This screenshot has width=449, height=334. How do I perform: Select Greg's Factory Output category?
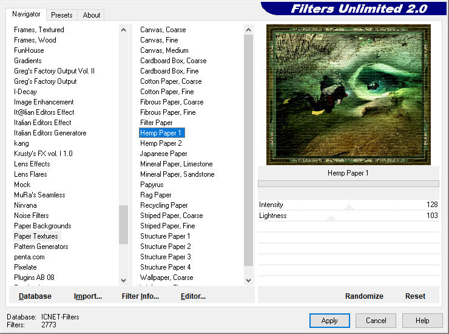(x=46, y=81)
